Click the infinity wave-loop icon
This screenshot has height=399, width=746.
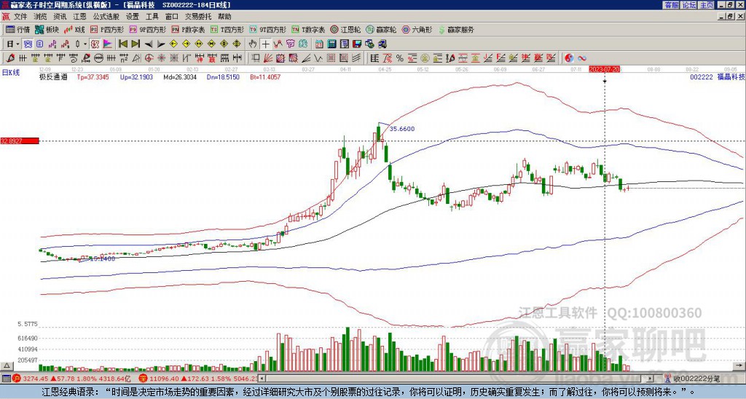[x=582, y=58]
